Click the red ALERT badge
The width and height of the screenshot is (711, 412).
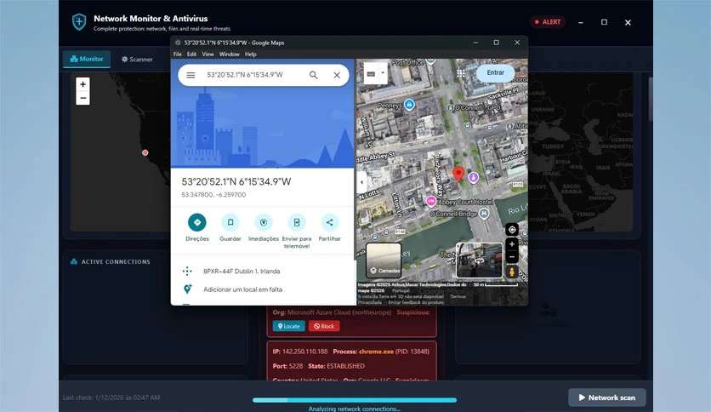[x=548, y=22]
